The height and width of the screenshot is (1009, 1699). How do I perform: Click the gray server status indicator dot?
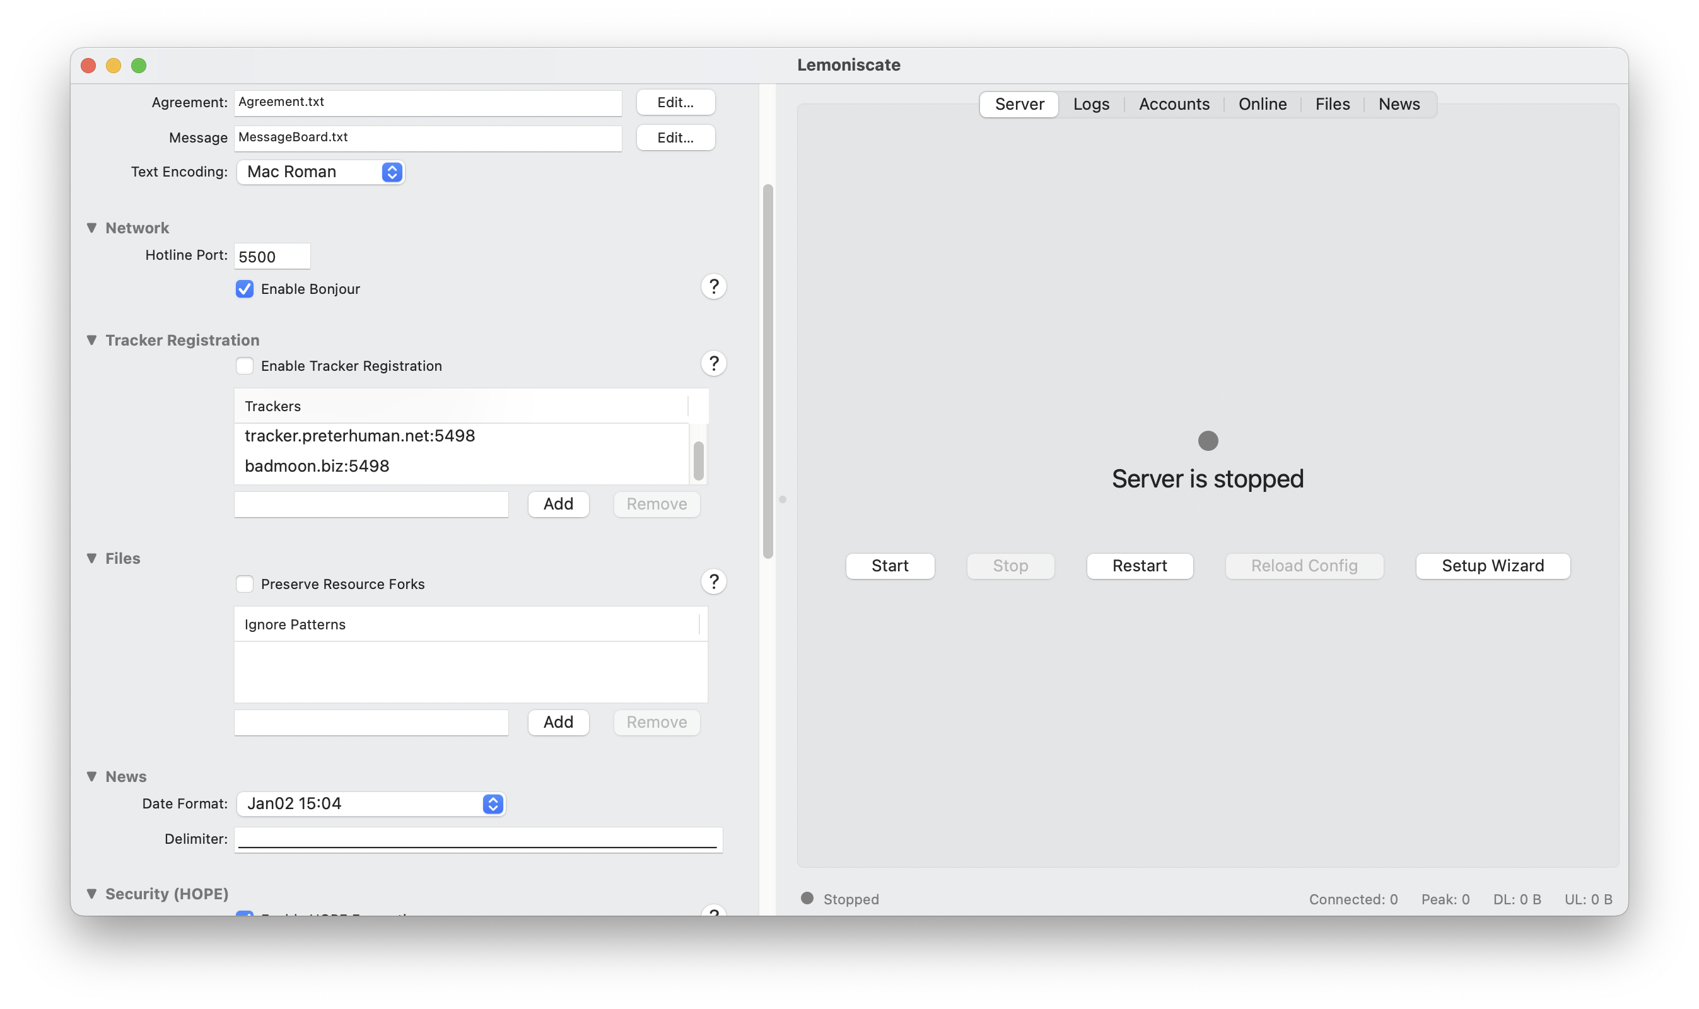1208,441
